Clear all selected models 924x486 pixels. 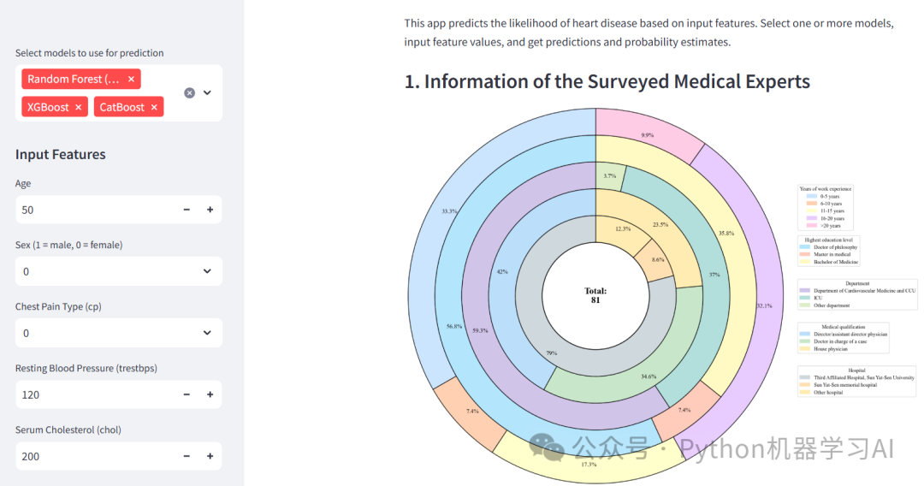point(190,92)
